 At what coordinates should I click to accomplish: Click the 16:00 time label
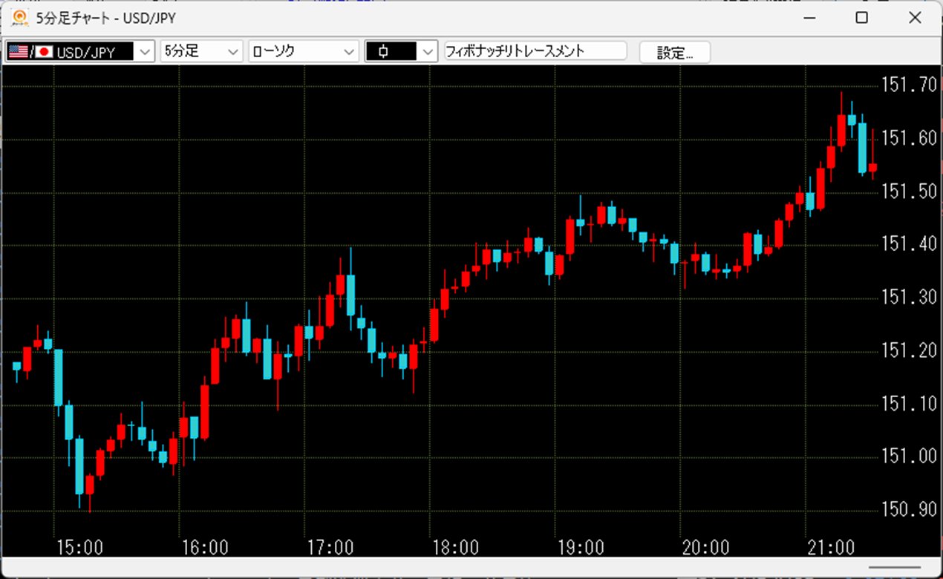click(205, 548)
